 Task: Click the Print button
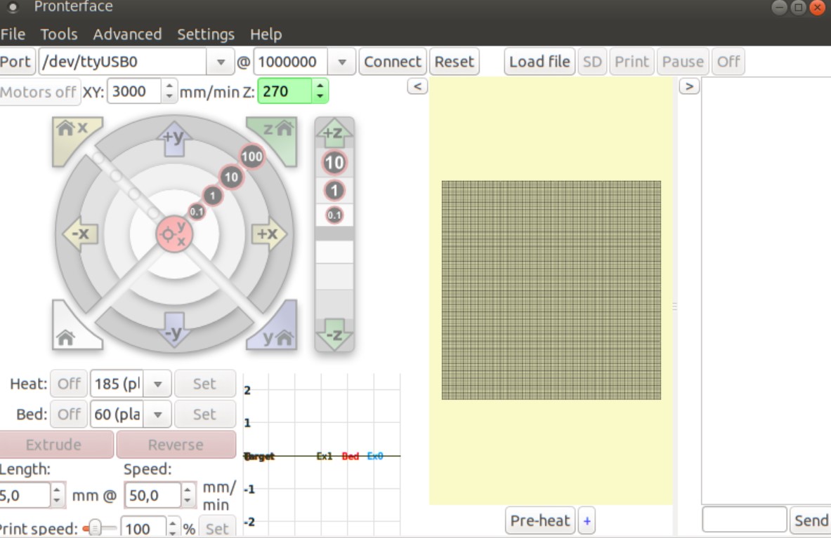pos(632,61)
